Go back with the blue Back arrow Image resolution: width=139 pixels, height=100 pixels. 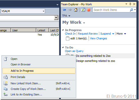[64, 10]
